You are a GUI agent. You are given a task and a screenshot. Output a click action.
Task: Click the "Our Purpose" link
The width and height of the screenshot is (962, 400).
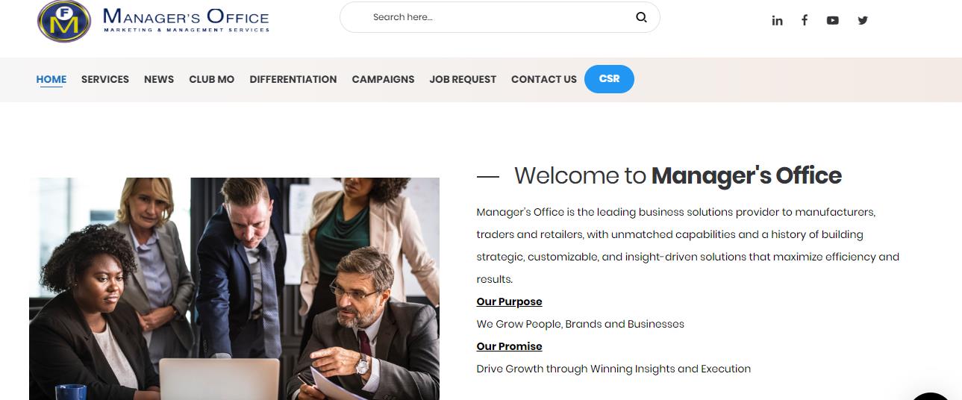pos(509,301)
